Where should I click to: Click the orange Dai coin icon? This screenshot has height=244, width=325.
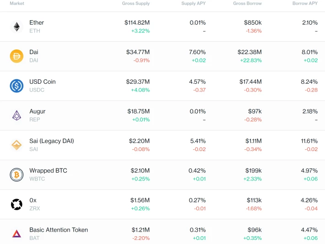(16, 56)
